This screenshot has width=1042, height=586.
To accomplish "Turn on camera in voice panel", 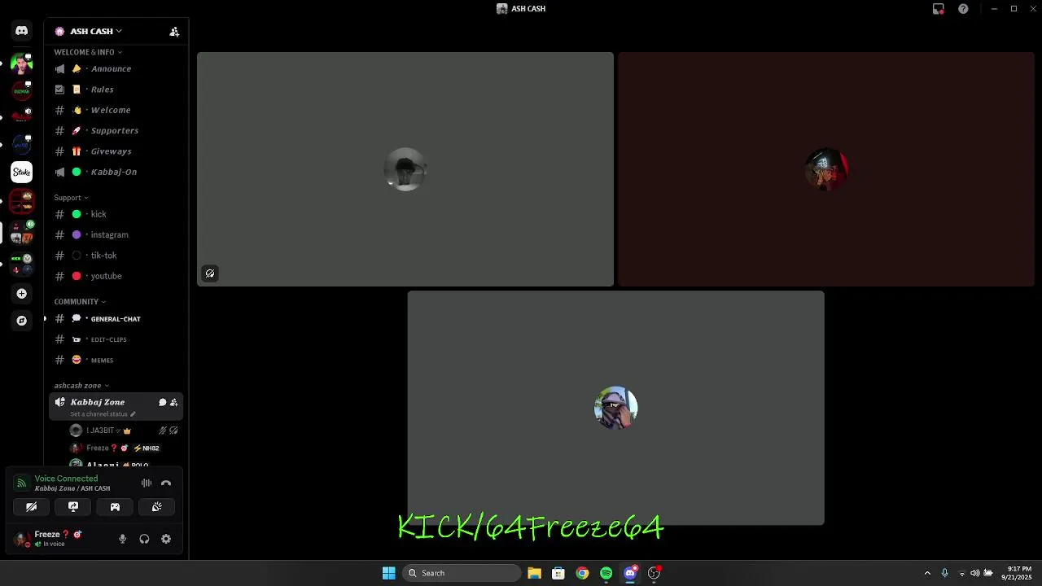I will pos(31,507).
